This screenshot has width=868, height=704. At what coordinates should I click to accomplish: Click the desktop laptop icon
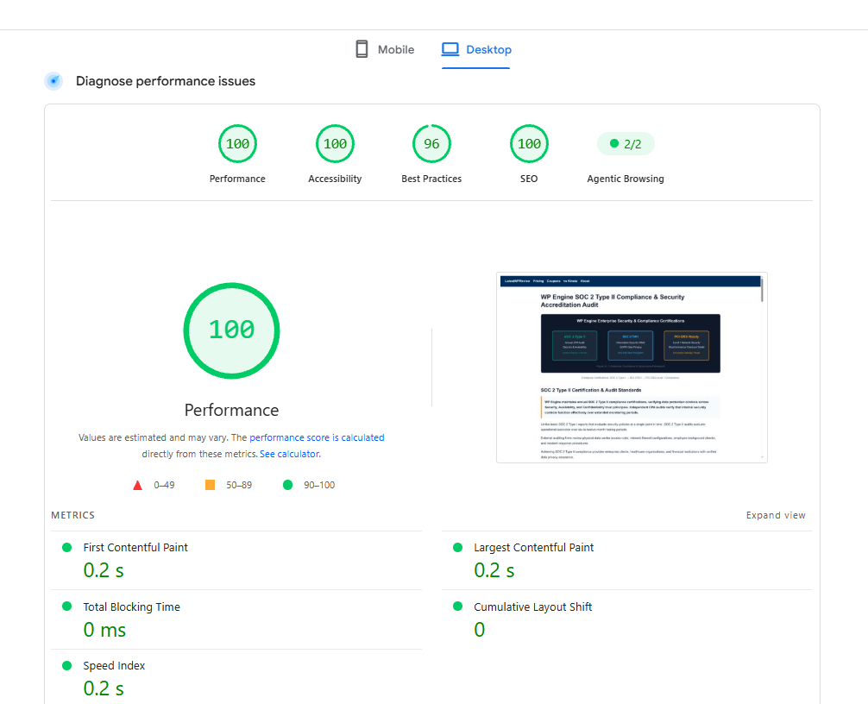tap(450, 49)
